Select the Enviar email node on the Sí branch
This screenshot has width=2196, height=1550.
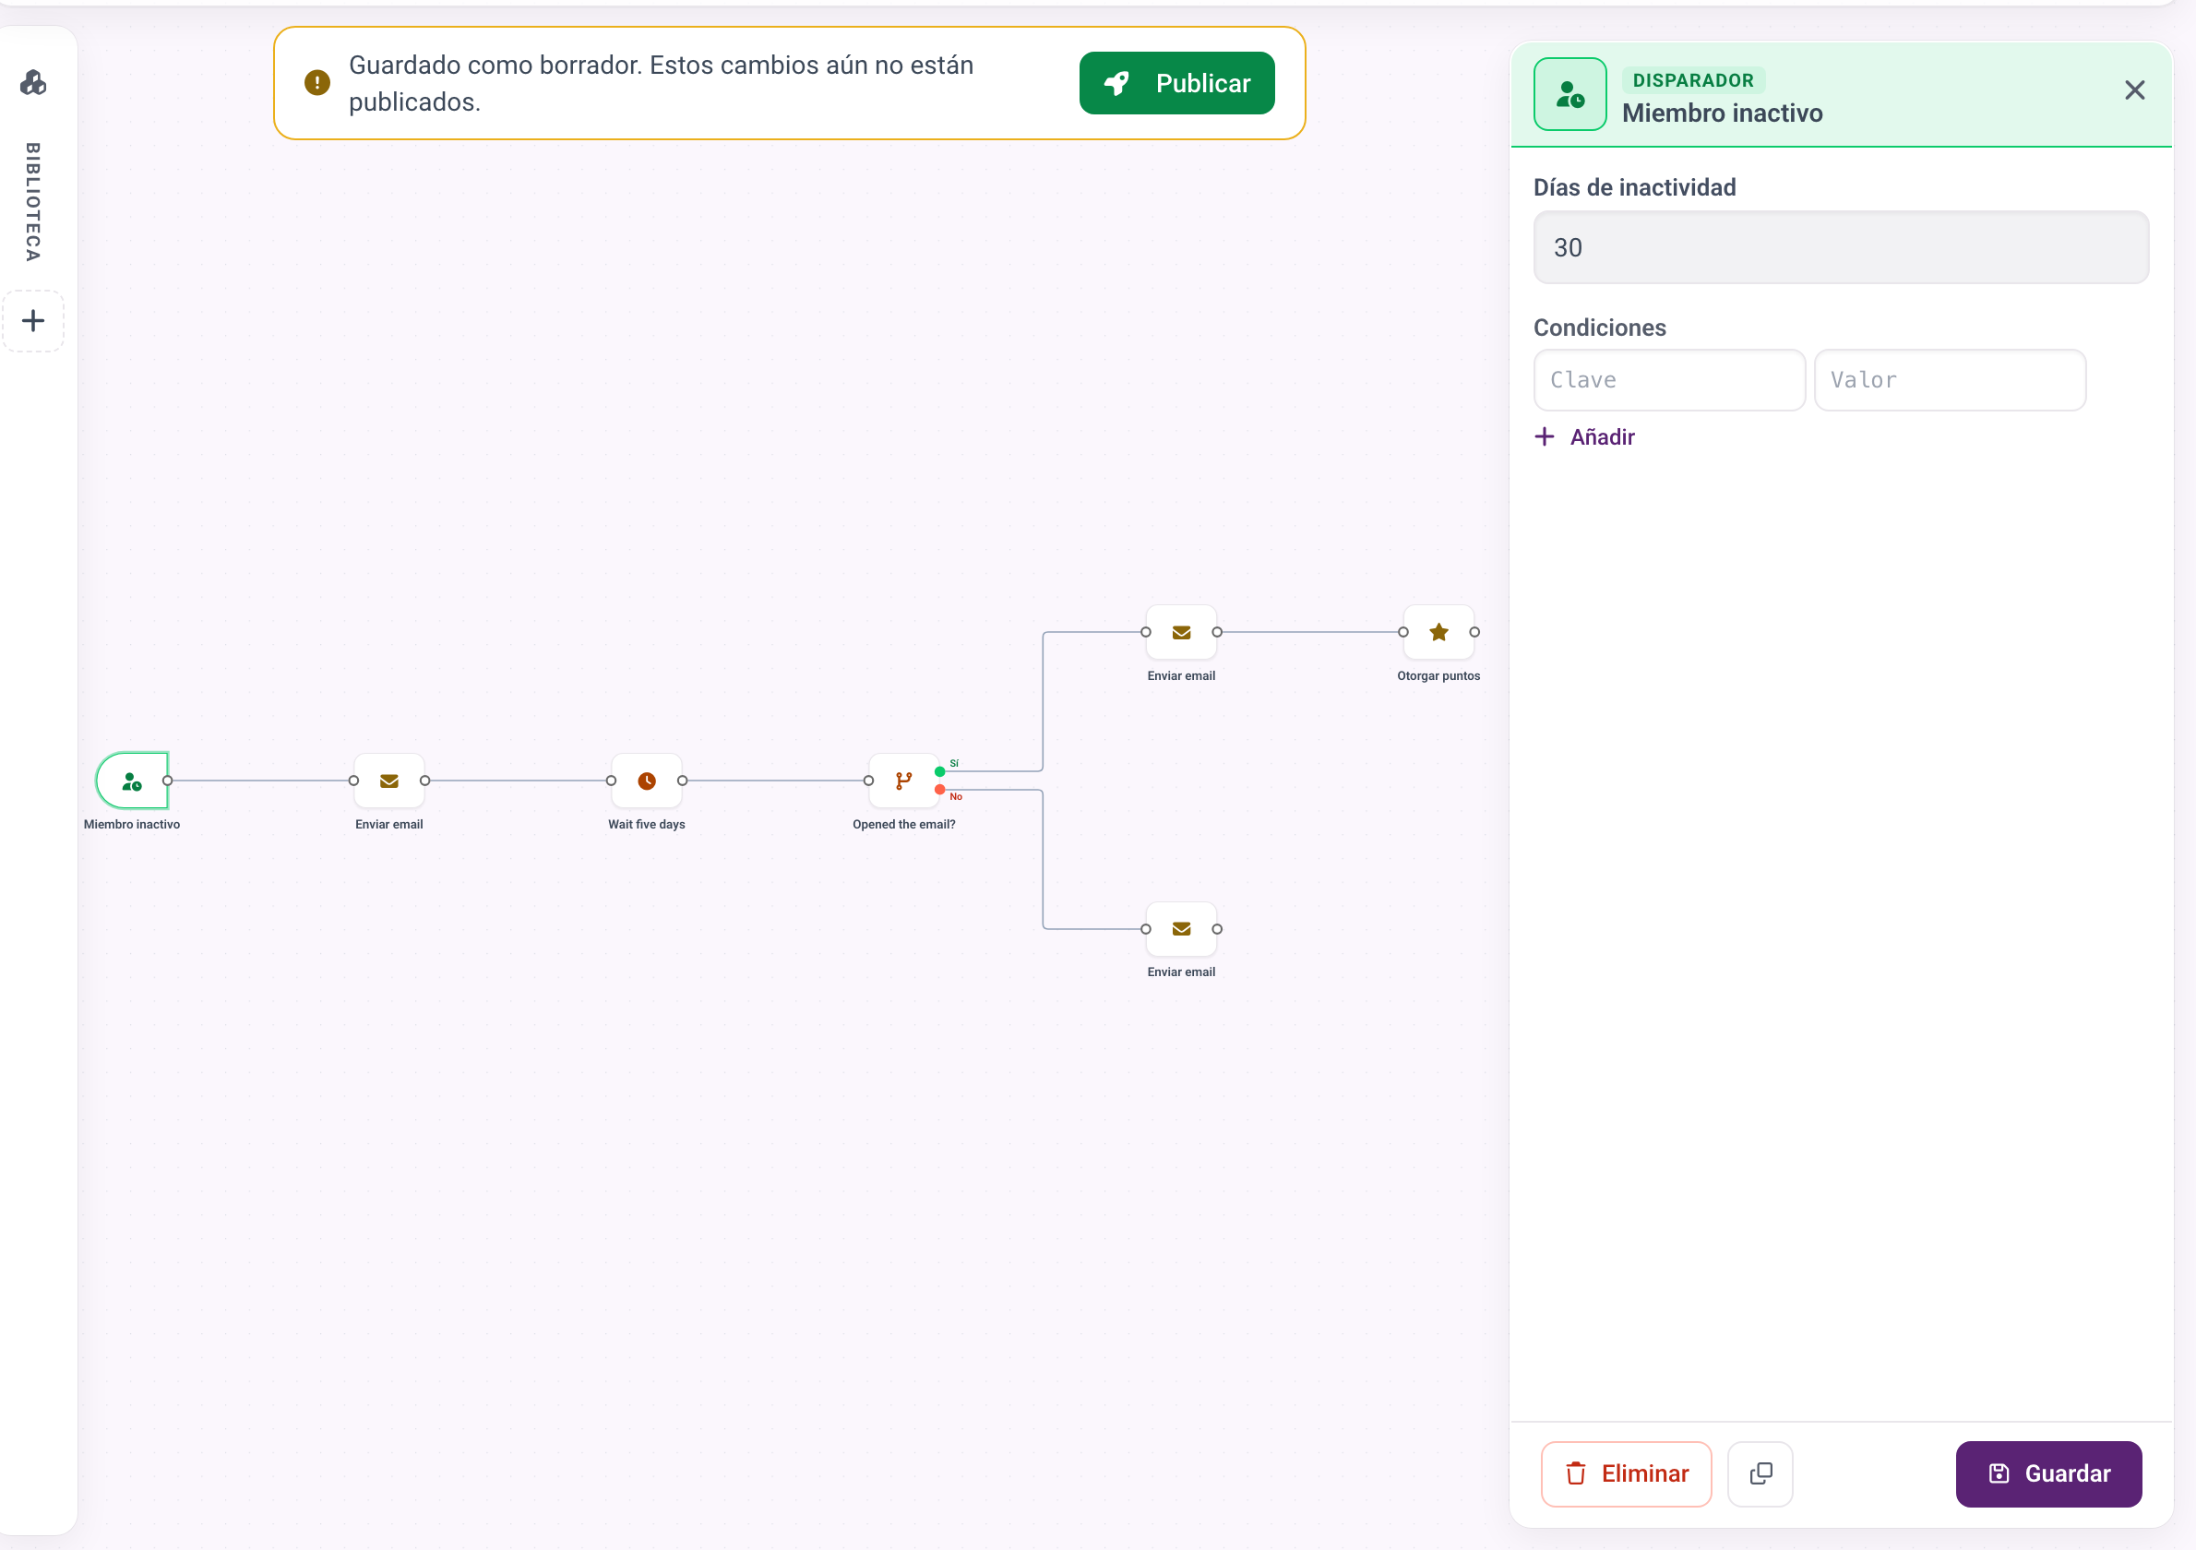tap(1181, 632)
